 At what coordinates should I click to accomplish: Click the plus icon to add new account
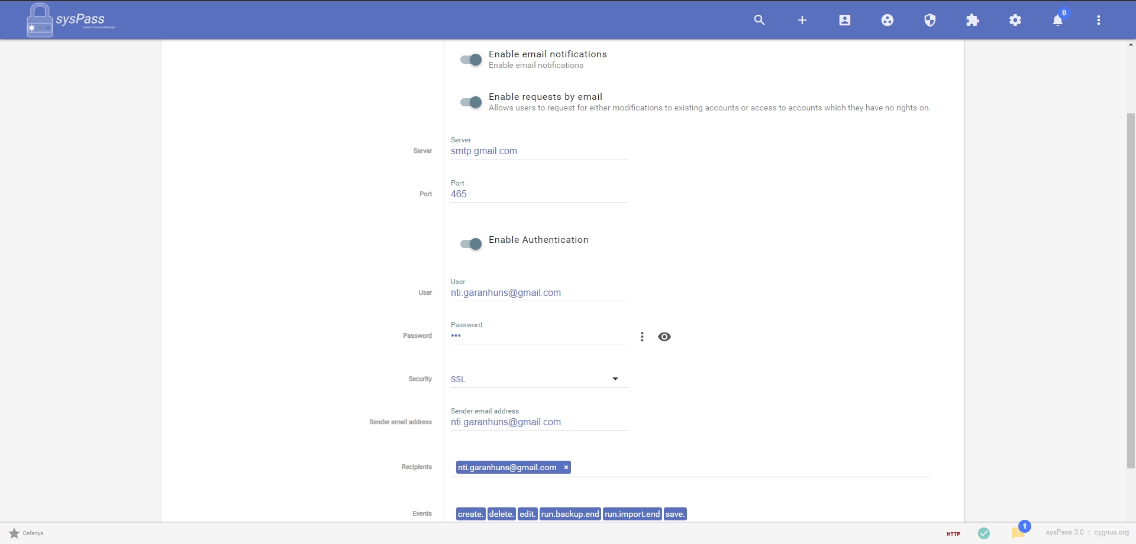click(x=802, y=20)
